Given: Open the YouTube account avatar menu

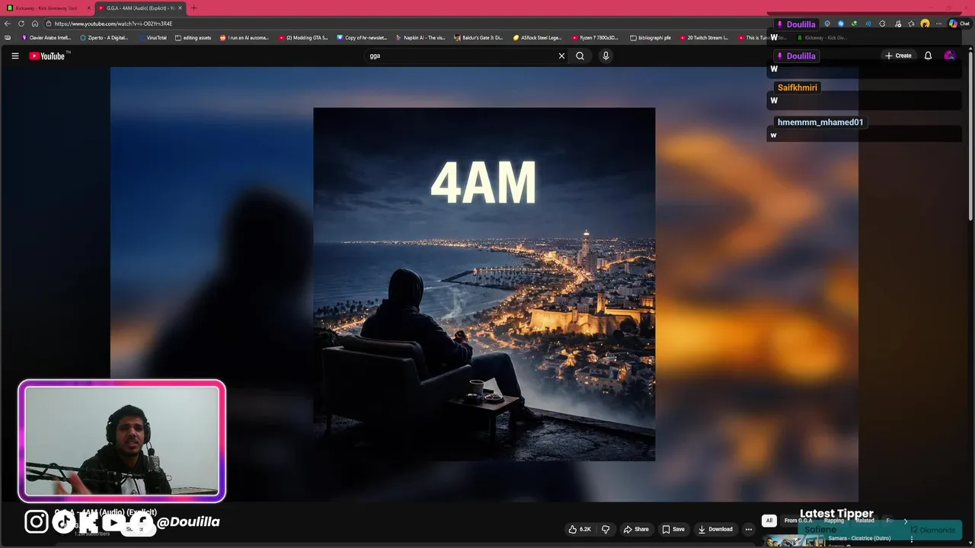Looking at the screenshot, I should (949, 56).
